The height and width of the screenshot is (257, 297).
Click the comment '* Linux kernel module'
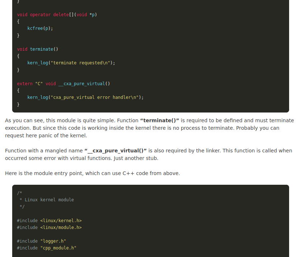pyautogui.click(x=47, y=200)
